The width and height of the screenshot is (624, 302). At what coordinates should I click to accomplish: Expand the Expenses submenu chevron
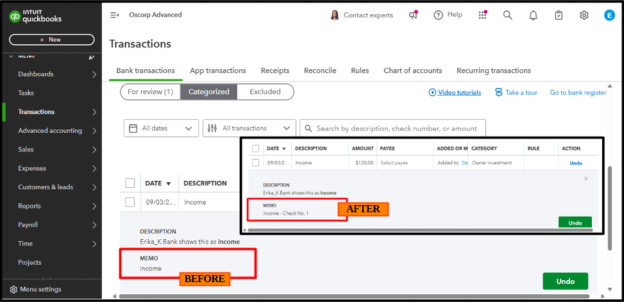[x=94, y=169]
